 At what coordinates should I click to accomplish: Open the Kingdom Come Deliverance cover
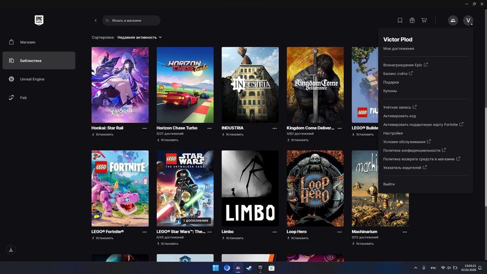point(315,85)
